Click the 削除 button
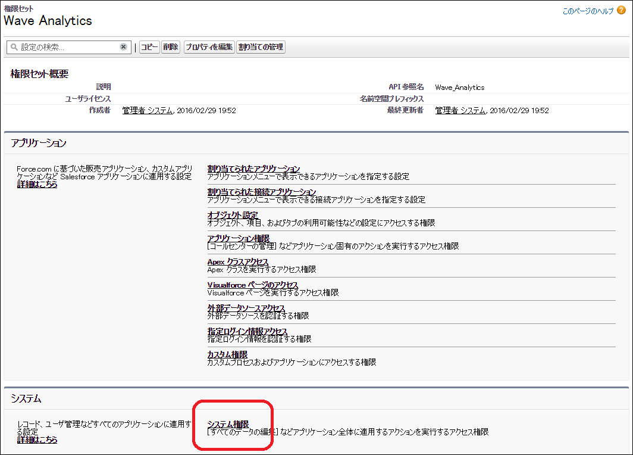 (x=170, y=47)
